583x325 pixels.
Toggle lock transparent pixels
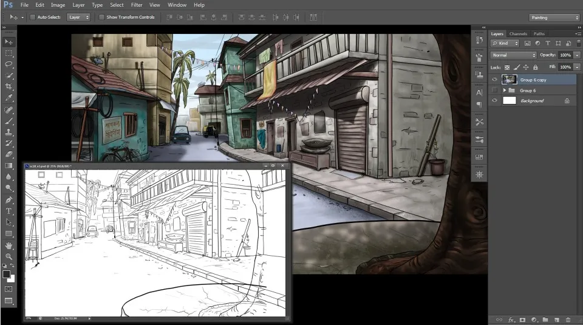click(507, 67)
